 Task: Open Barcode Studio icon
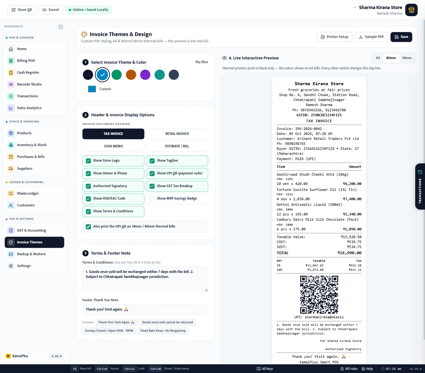point(11,84)
